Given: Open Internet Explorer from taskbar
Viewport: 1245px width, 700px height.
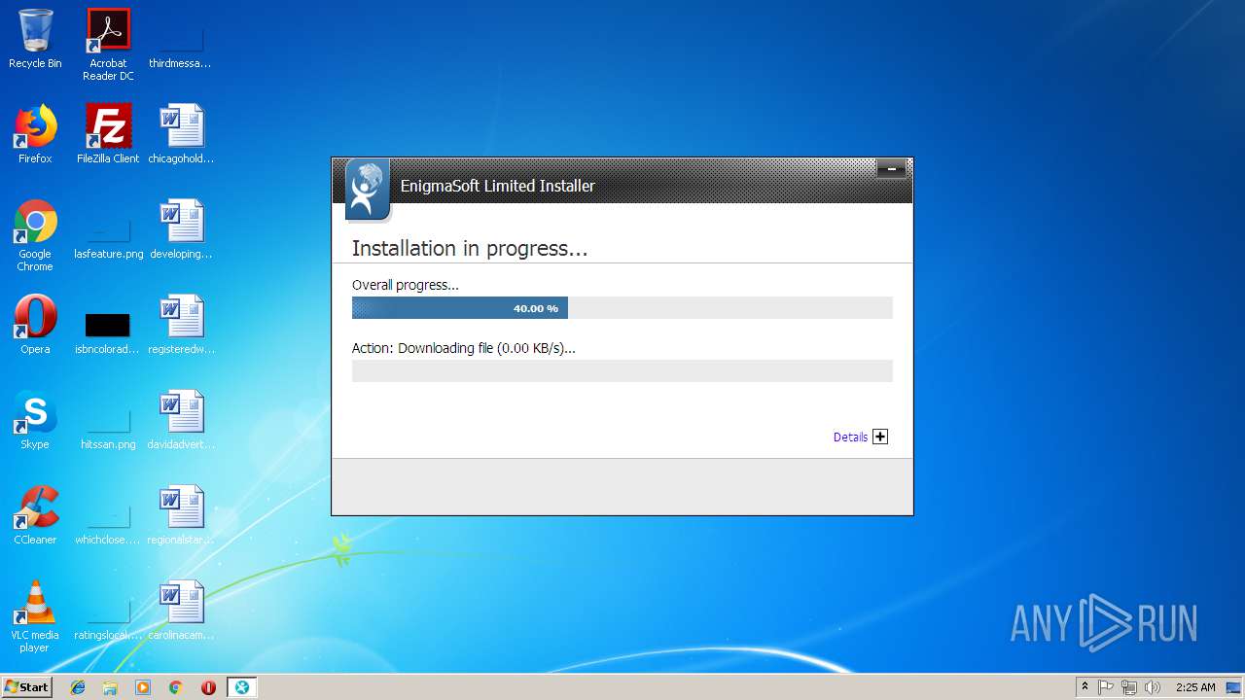Looking at the screenshot, I should tap(78, 687).
